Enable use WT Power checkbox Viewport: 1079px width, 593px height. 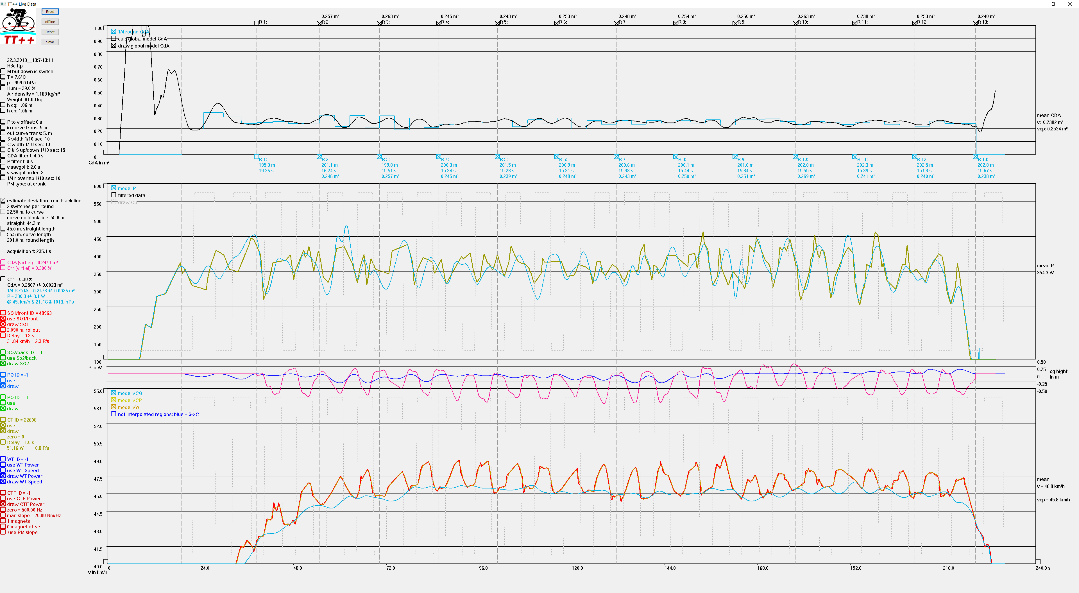pyautogui.click(x=3, y=465)
